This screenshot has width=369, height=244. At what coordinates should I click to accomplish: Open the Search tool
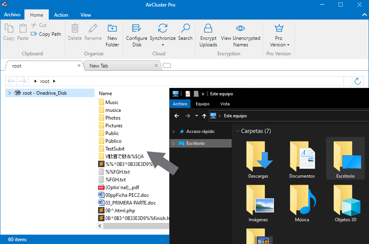click(185, 32)
